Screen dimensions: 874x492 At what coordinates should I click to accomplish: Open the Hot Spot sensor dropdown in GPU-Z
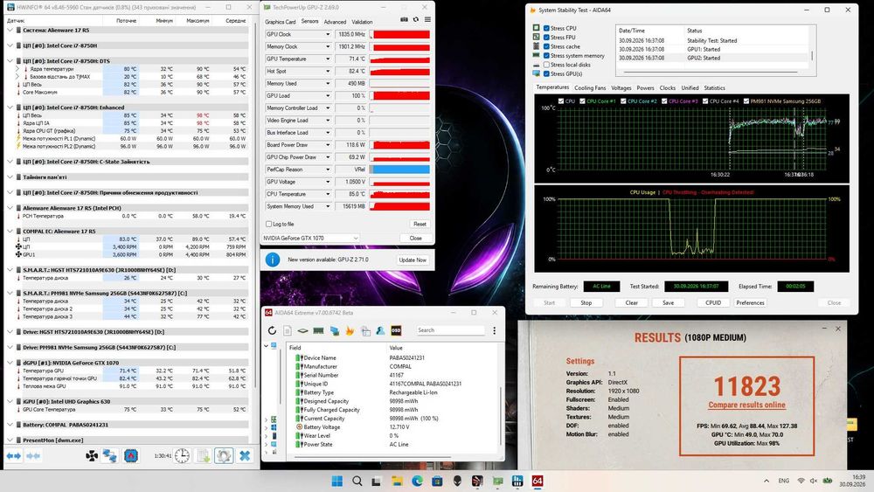point(328,72)
